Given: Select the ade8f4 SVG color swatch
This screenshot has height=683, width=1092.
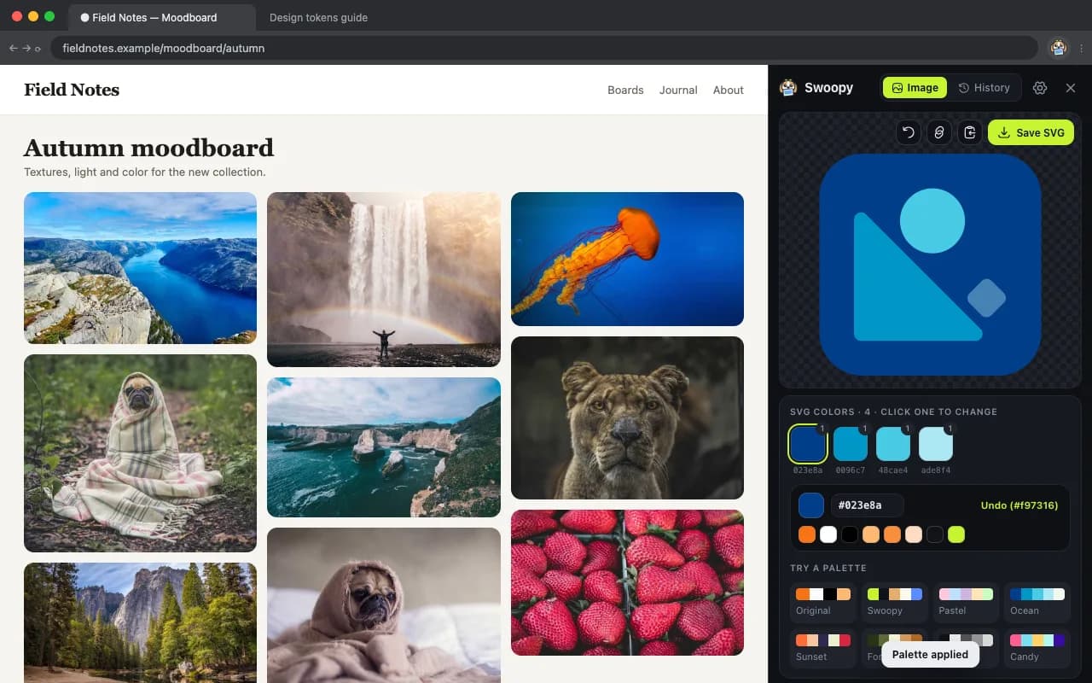Looking at the screenshot, I should click(x=936, y=444).
